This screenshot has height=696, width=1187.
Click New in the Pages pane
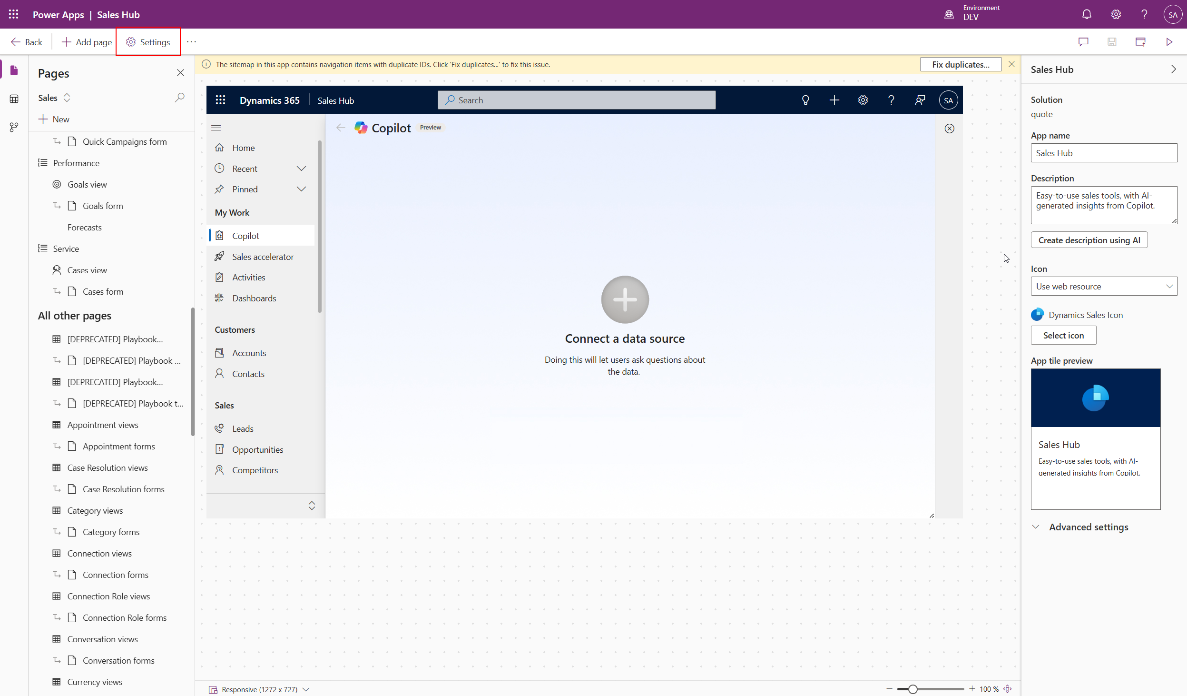(54, 119)
